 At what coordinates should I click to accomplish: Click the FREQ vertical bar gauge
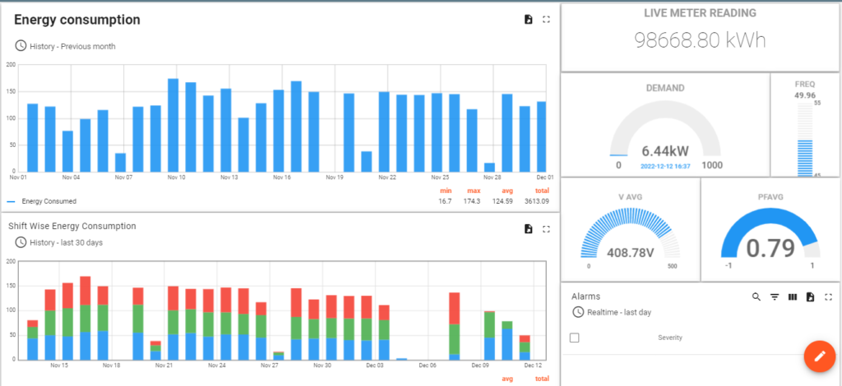coord(805,140)
